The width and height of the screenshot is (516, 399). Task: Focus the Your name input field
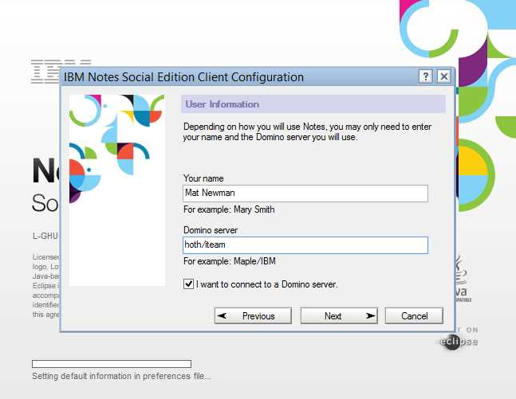tap(305, 194)
